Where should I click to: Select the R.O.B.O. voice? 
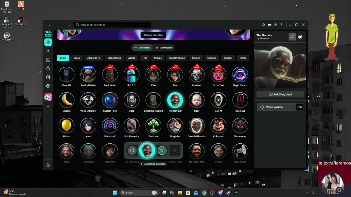(132, 74)
